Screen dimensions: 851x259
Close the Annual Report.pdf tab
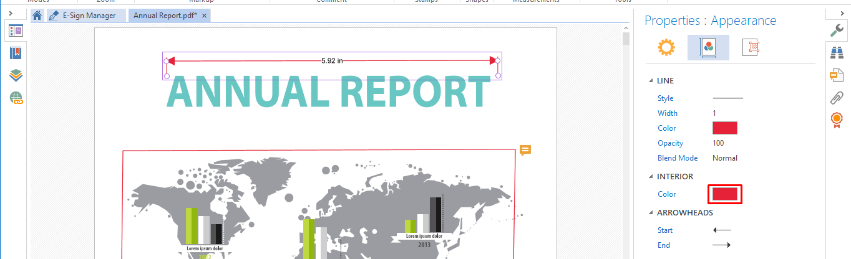pos(204,16)
